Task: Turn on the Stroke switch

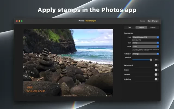Action: click(x=156, y=70)
